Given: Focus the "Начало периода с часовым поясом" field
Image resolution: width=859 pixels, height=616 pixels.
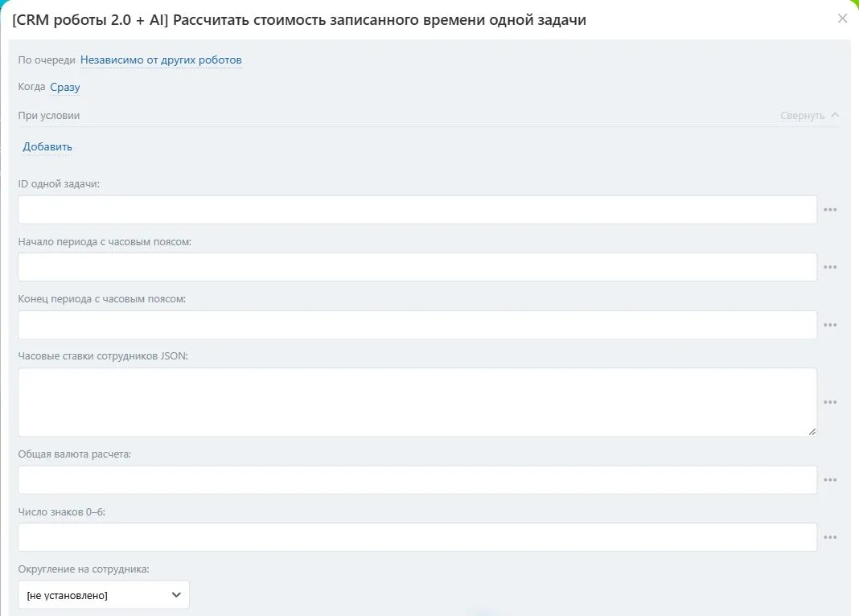Looking at the screenshot, I should click(417, 267).
